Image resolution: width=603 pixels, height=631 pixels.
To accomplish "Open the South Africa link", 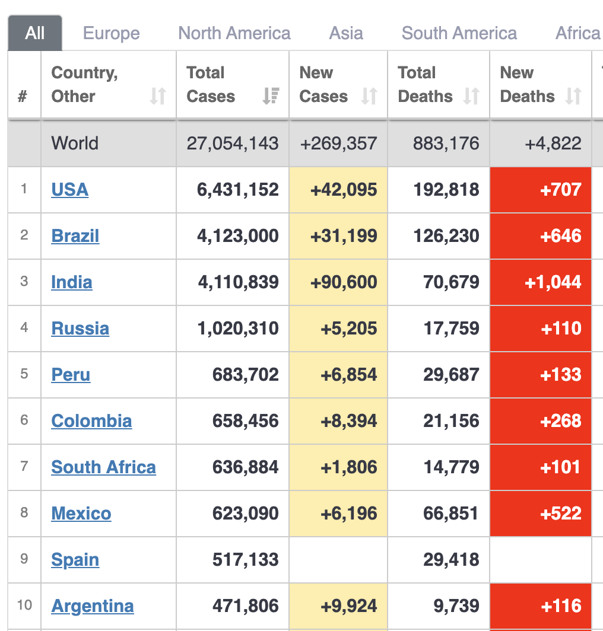I will click(103, 467).
